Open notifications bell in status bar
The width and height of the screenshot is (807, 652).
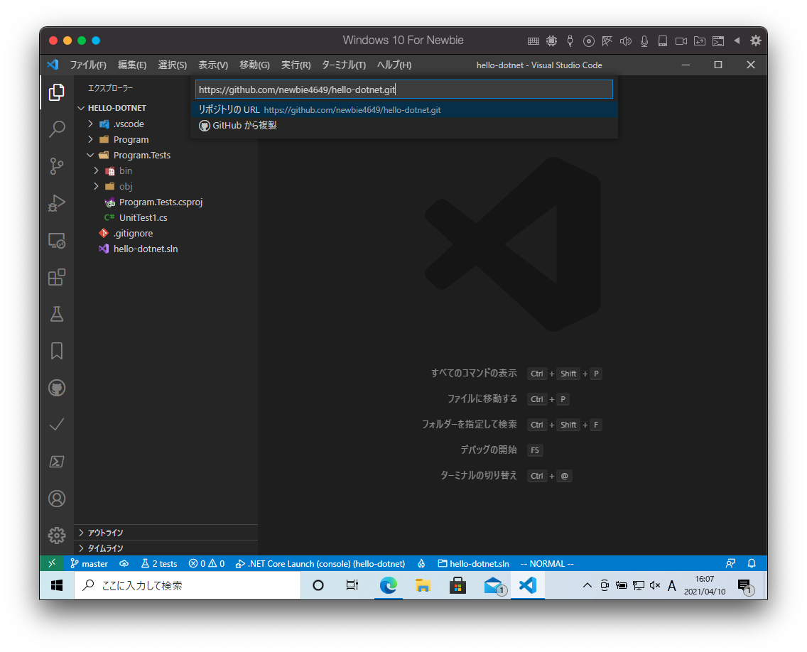(752, 563)
